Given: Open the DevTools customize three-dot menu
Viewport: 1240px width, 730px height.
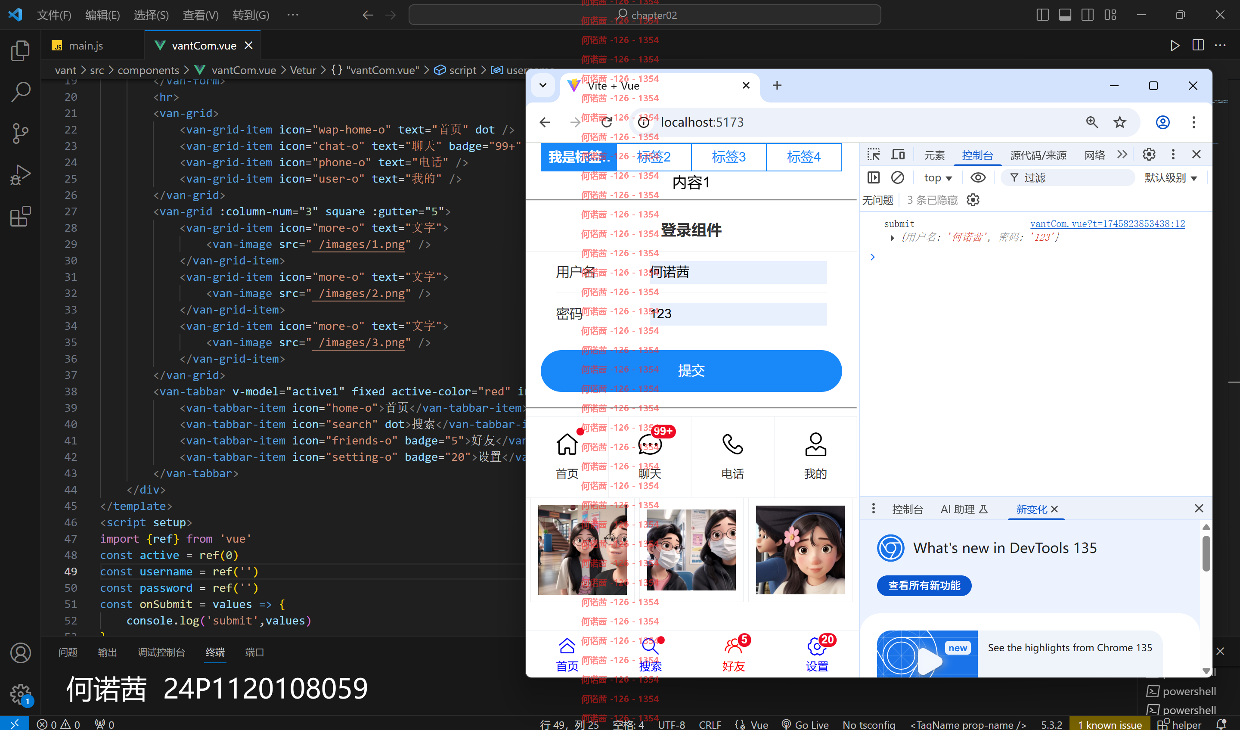Looking at the screenshot, I should click(x=1173, y=155).
